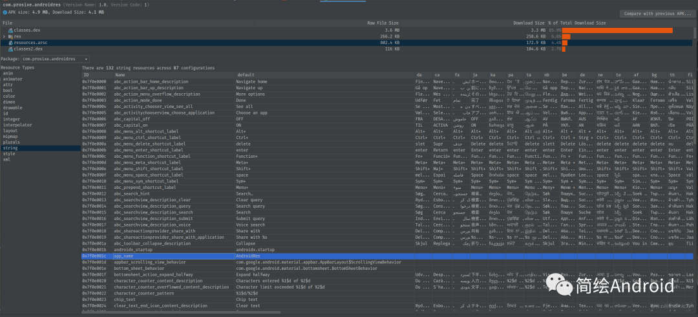Image resolution: width=698 pixels, height=317 pixels.
Task: Open the Package dropdown com.prosixe.androidres
Action: coord(55,59)
